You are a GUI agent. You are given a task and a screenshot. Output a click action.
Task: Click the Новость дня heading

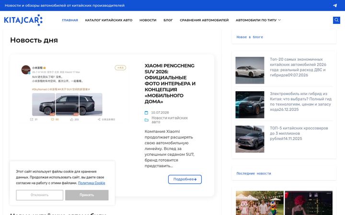pos(34,40)
